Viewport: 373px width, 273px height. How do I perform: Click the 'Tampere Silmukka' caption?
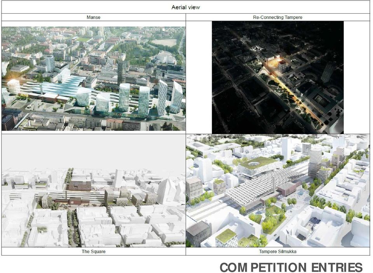277,251
